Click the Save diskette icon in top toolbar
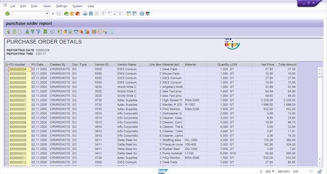The image size is (327, 174). tap(59, 13)
